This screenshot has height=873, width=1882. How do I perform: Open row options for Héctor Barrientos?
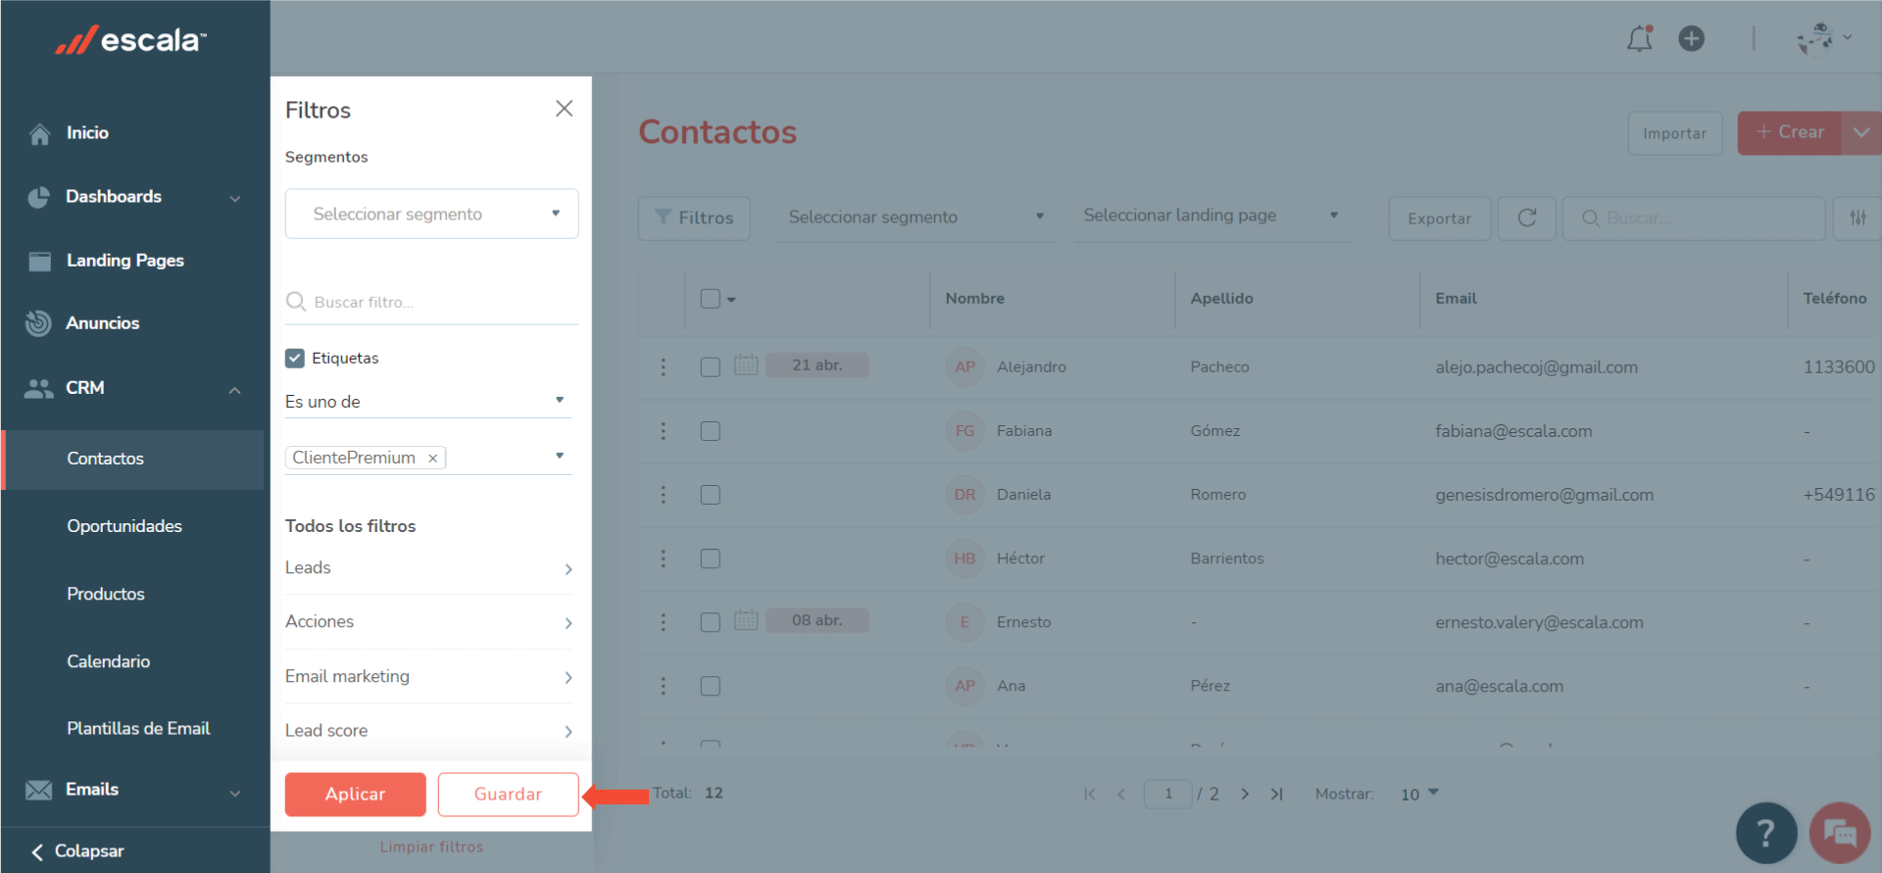point(664,558)
